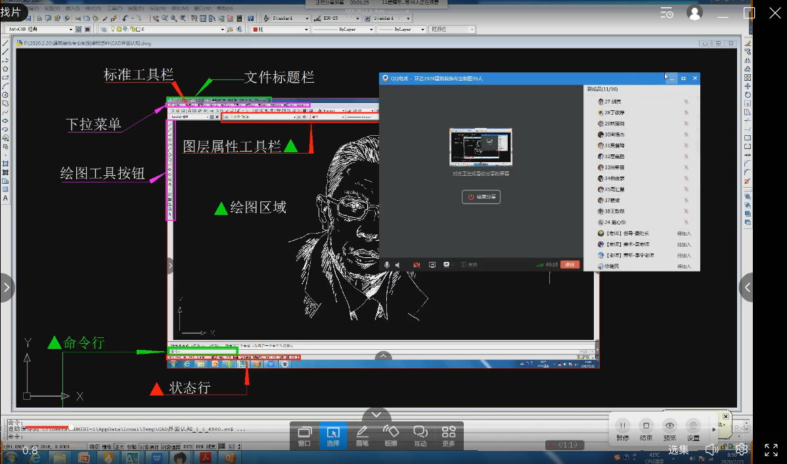Screen dimensions: 787x464
Task: Mute the video player volume
Action: point(711,449)
